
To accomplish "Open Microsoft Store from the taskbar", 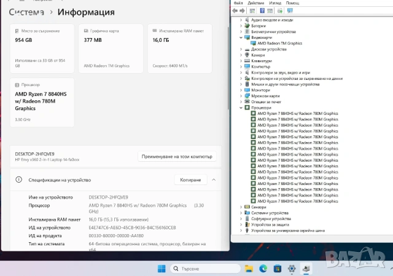I will click(x=278, y=269).
